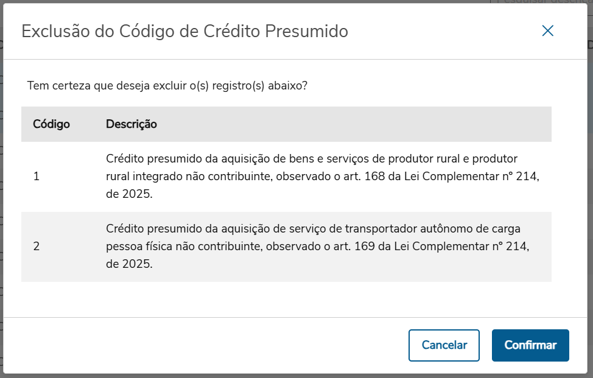Viewport: 593px width, 378px height.
Task: Click the description mentioning art. 168
Action: (x=323, y=177)
